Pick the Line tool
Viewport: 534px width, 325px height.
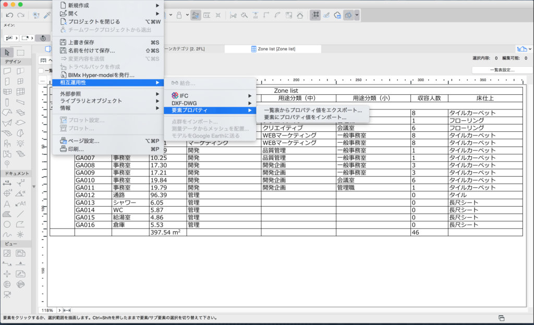(20, 214)
